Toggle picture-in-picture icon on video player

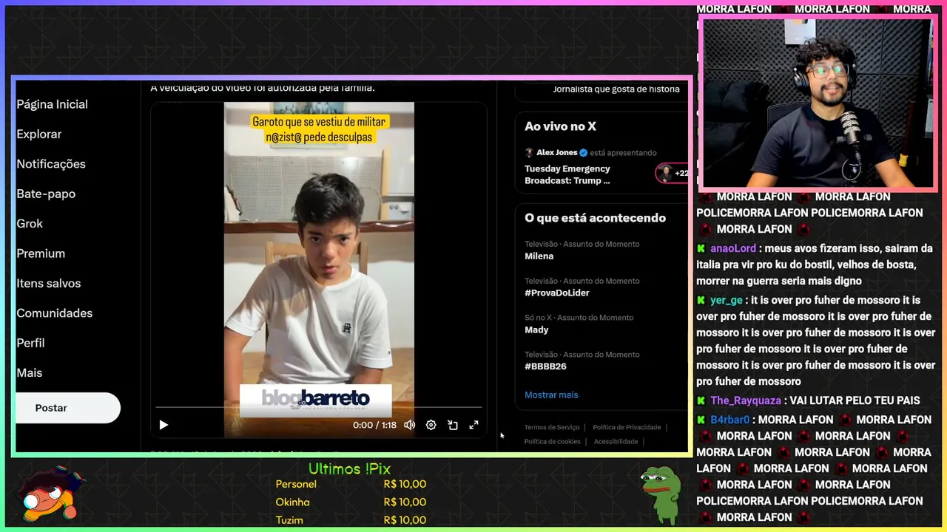tap(452, 425)
